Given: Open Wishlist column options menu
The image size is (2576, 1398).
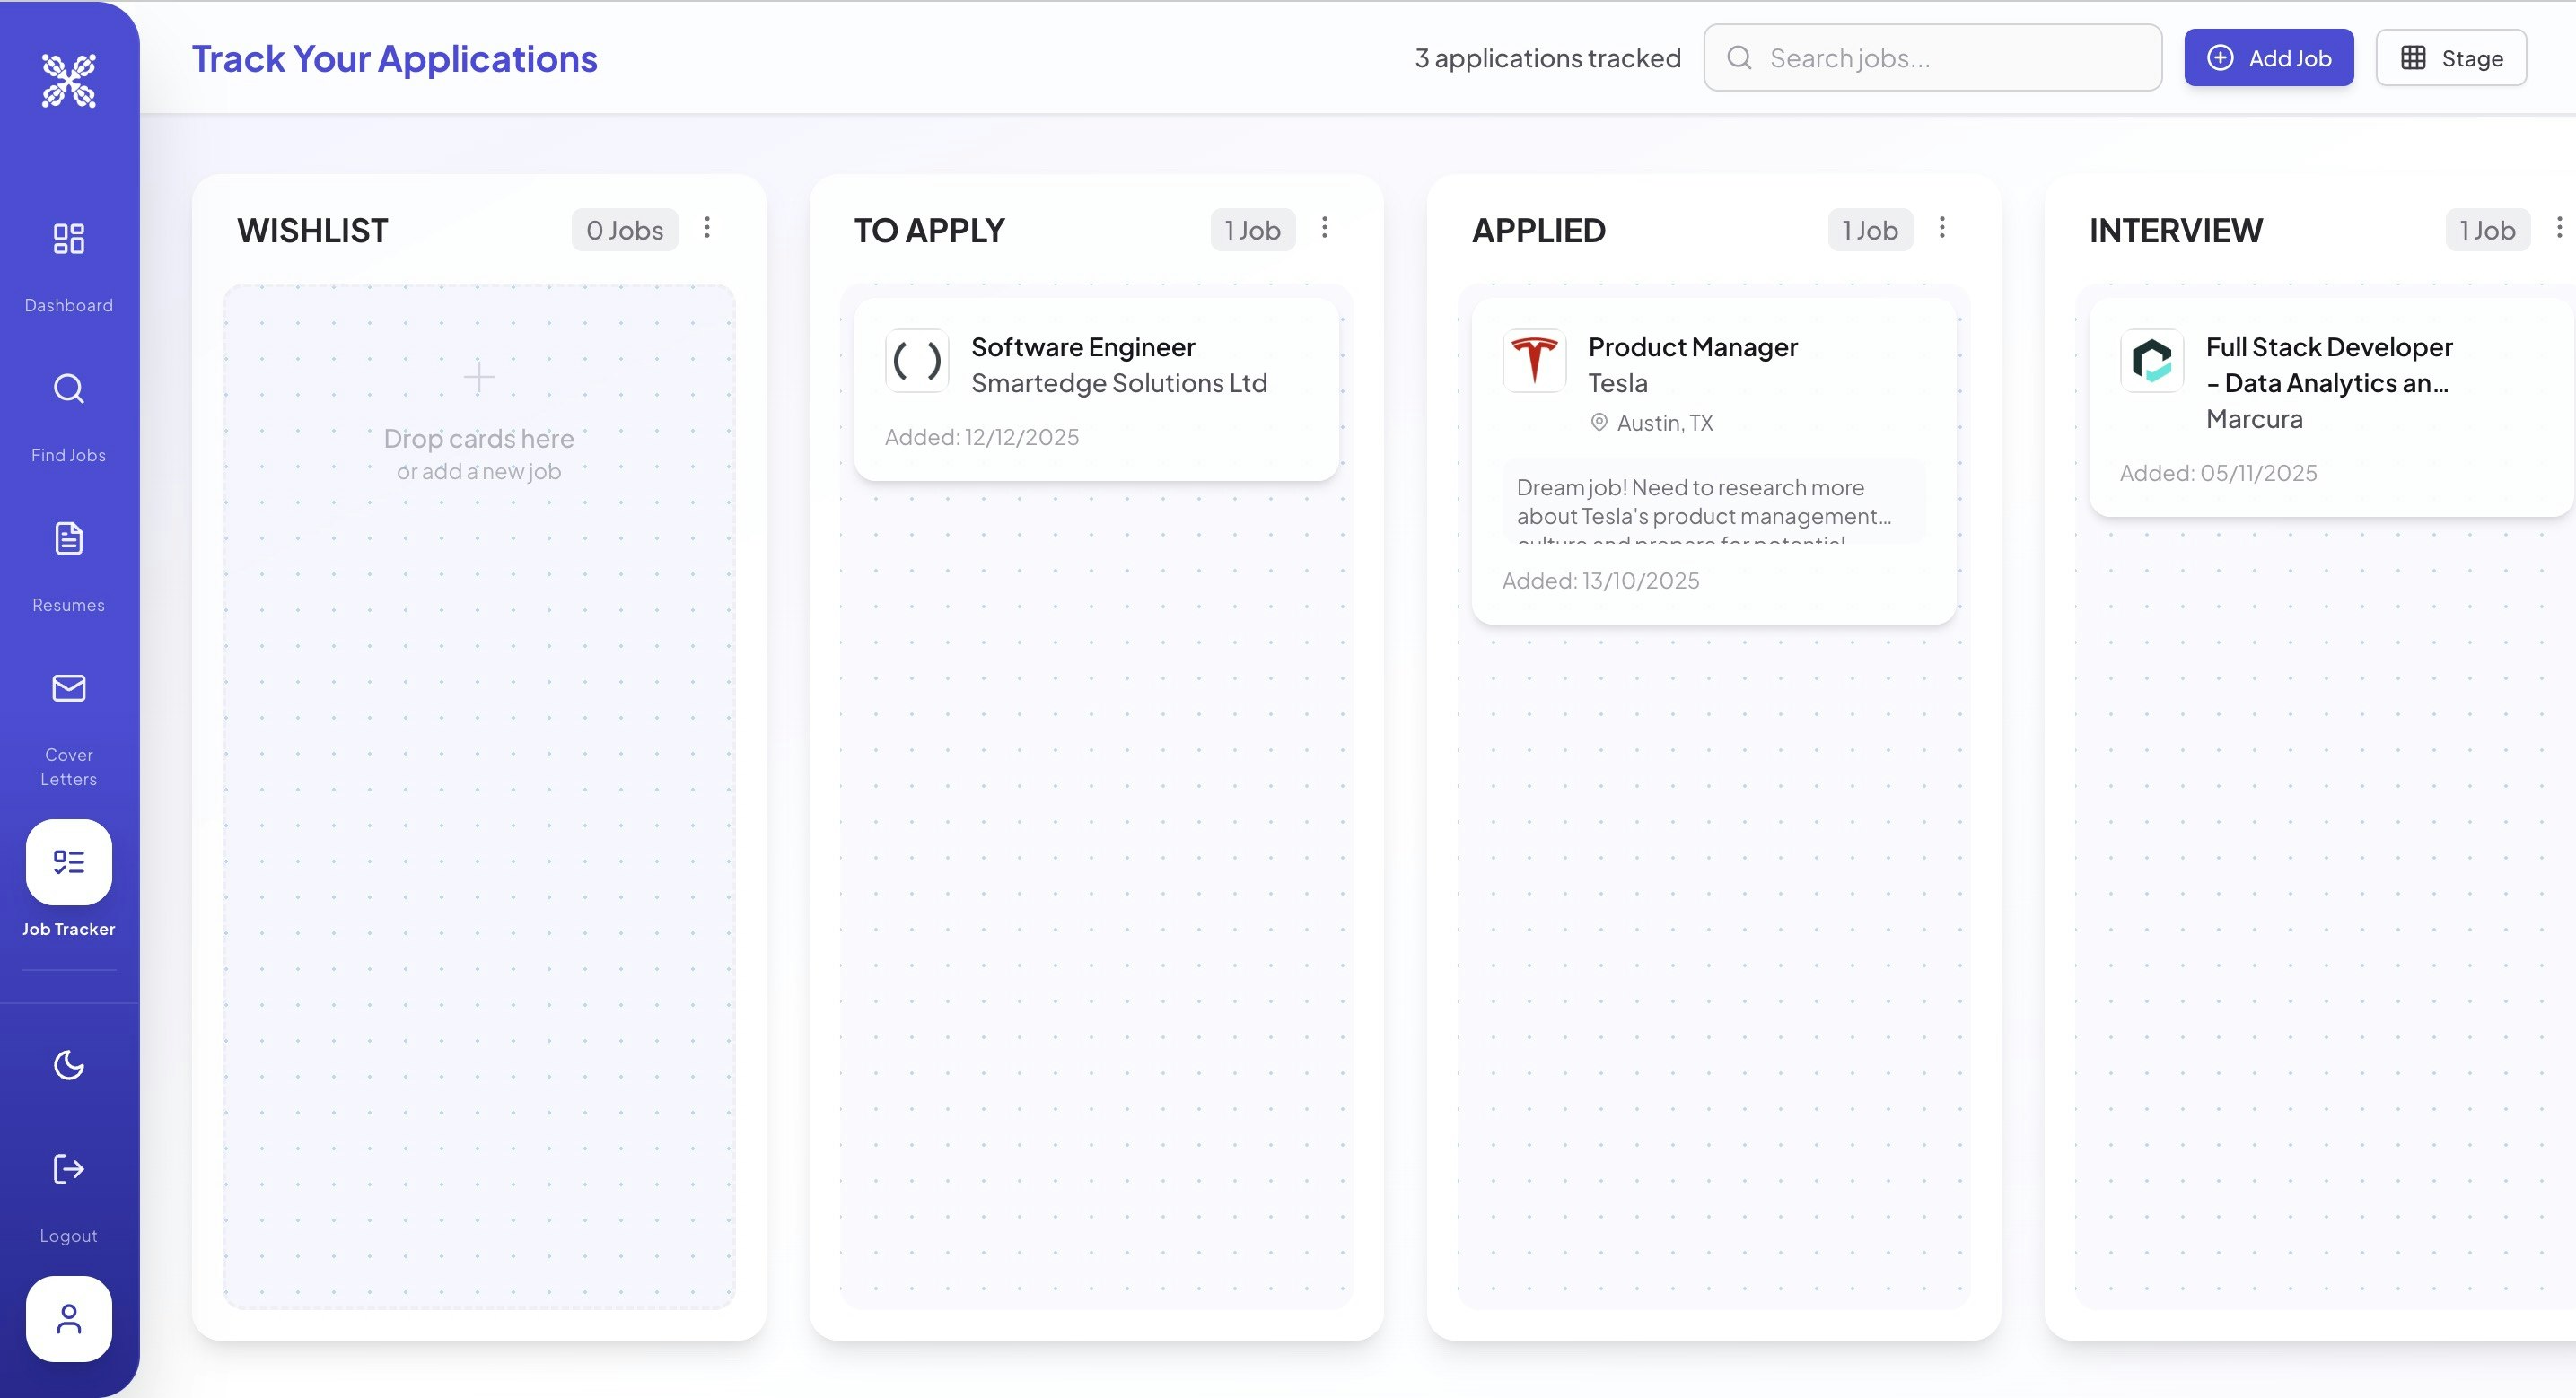Looking at the screenshot, I should click(x=707, y=228).
